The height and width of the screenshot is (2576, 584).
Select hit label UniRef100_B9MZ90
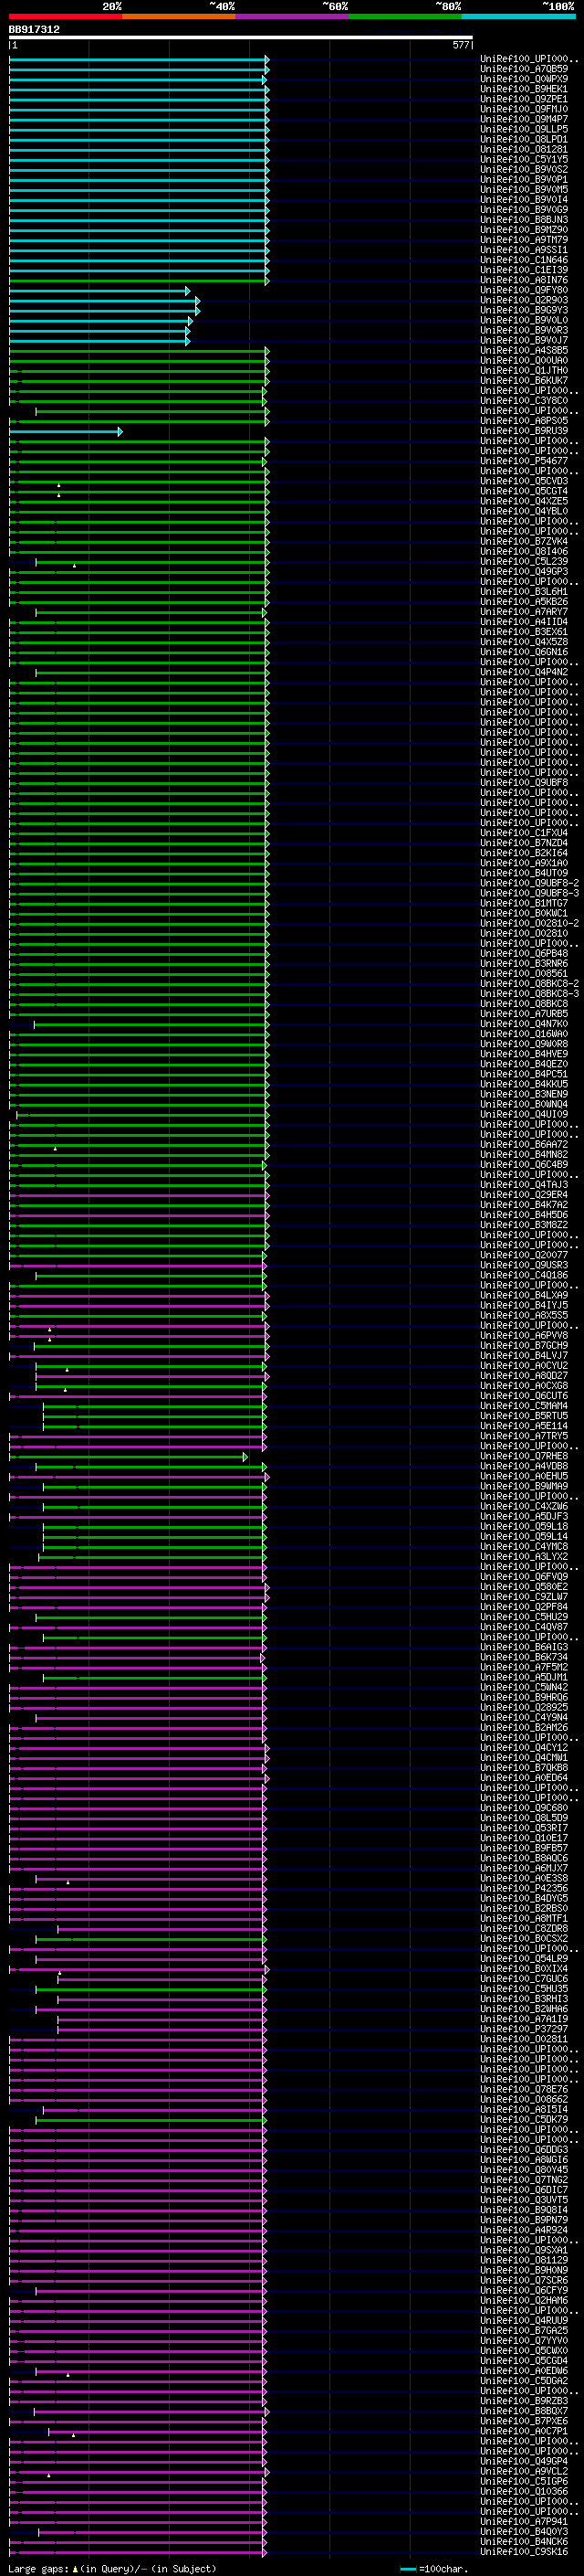click(x=524, y=230)
